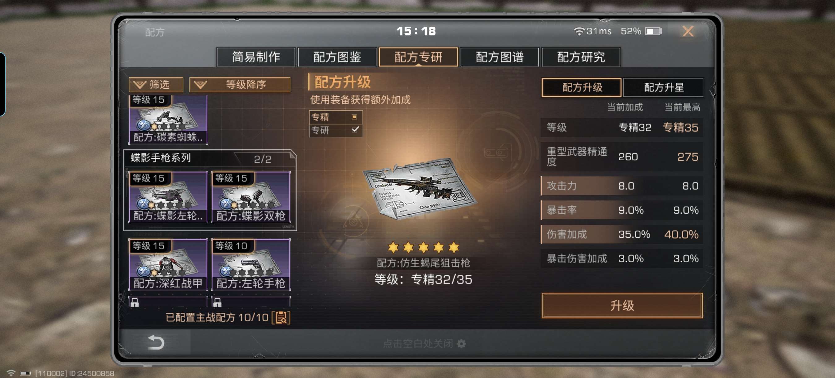The width and height of the screenshot is (835, 378).
Task: Click the first locked recipe slot padlock
Action: click(135, 302)
